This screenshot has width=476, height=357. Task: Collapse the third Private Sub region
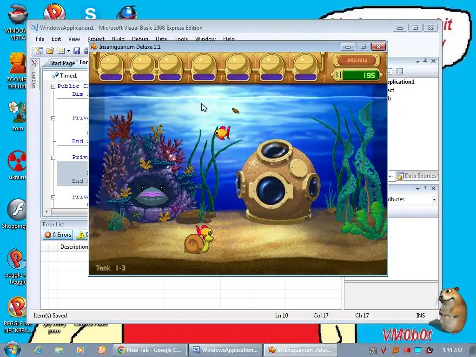coord(53,197)
